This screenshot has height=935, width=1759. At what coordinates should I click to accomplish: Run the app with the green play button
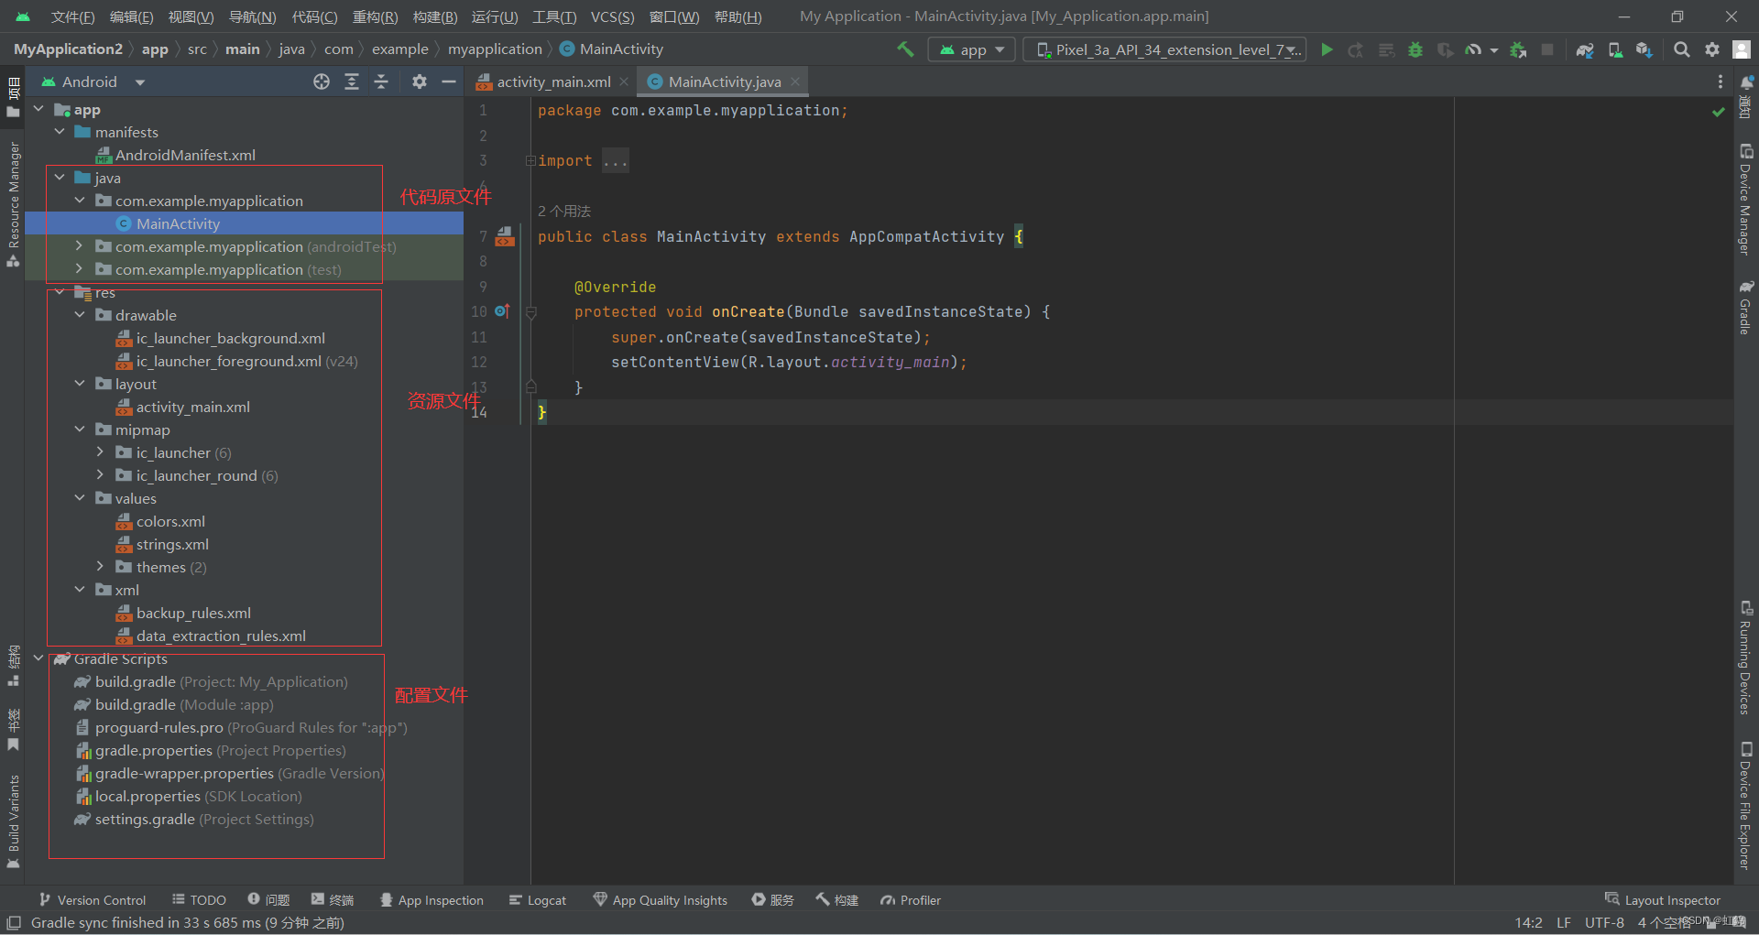[1327, 49]
